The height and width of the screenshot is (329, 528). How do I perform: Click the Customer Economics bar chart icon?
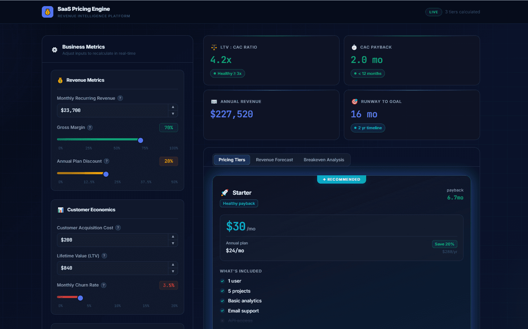[61, 210]
